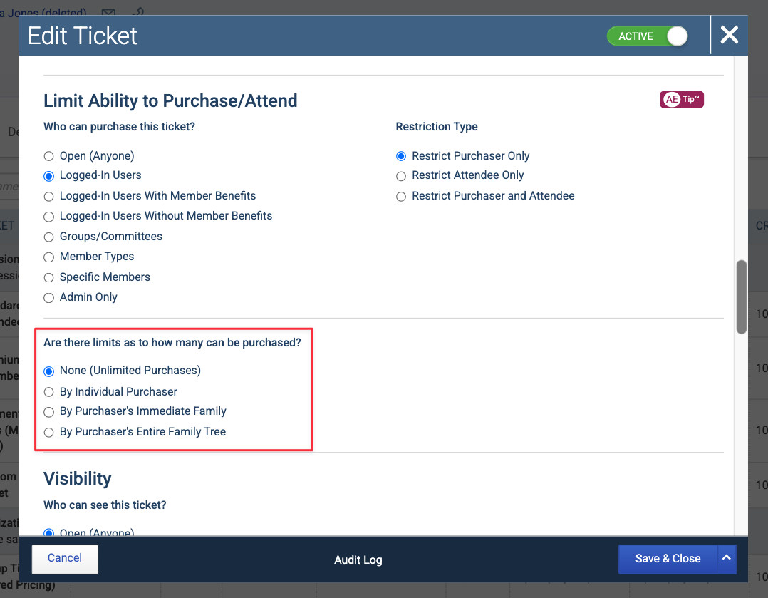Click the Save & Close button

point(668,559)
